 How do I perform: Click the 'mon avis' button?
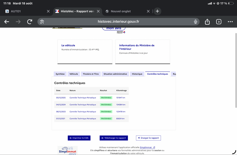tap(114, 28)
